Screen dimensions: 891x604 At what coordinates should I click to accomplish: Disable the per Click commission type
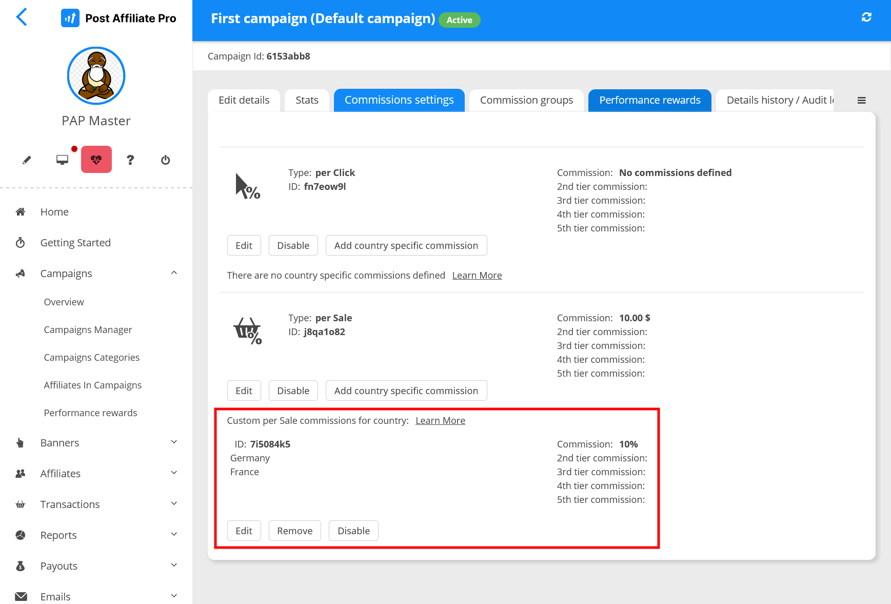point(293,245)
